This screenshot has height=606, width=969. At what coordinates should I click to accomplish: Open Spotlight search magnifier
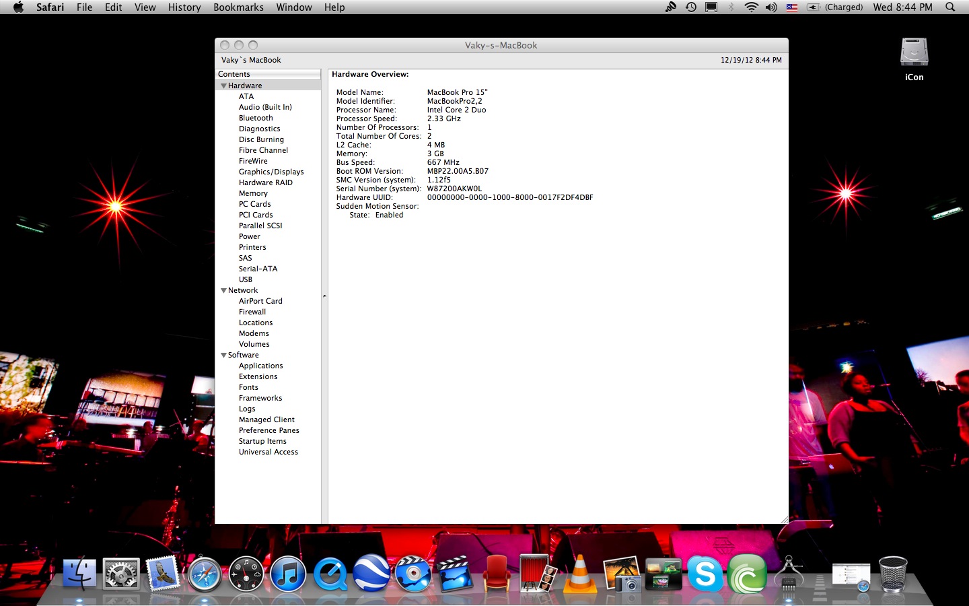tap(950, 7)
